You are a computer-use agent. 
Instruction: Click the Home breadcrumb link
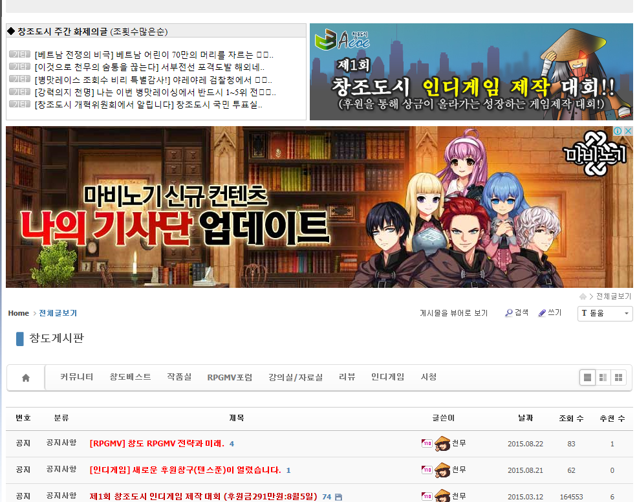[x=19, y=313]
